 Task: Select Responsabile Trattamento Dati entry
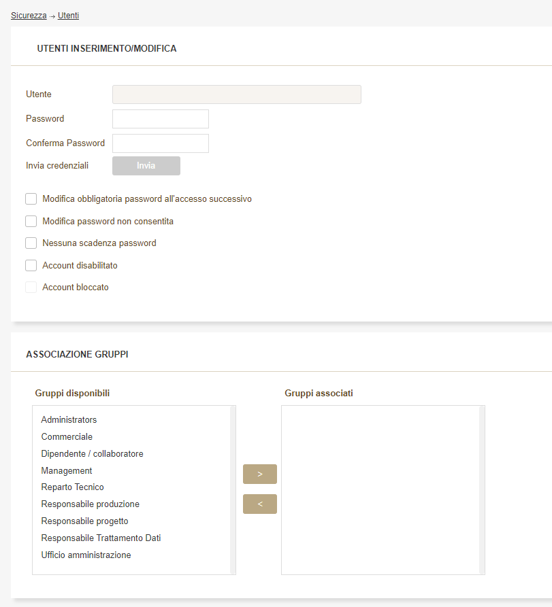[x=101, y=538]
